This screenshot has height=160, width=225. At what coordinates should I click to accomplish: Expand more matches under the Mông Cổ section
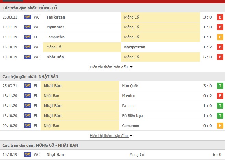[111, 67]
